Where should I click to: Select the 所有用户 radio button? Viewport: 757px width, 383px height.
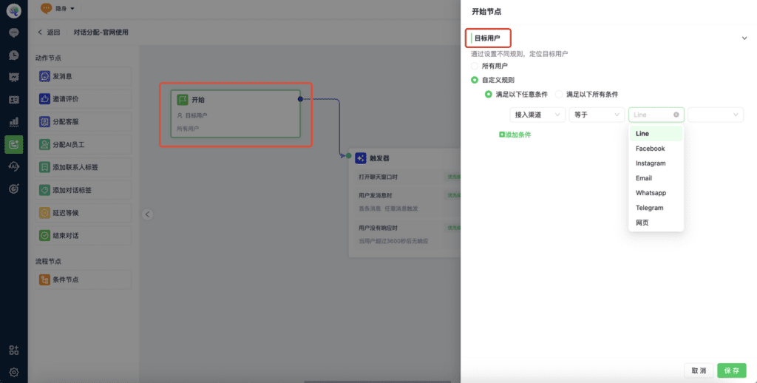click(475, 66)
